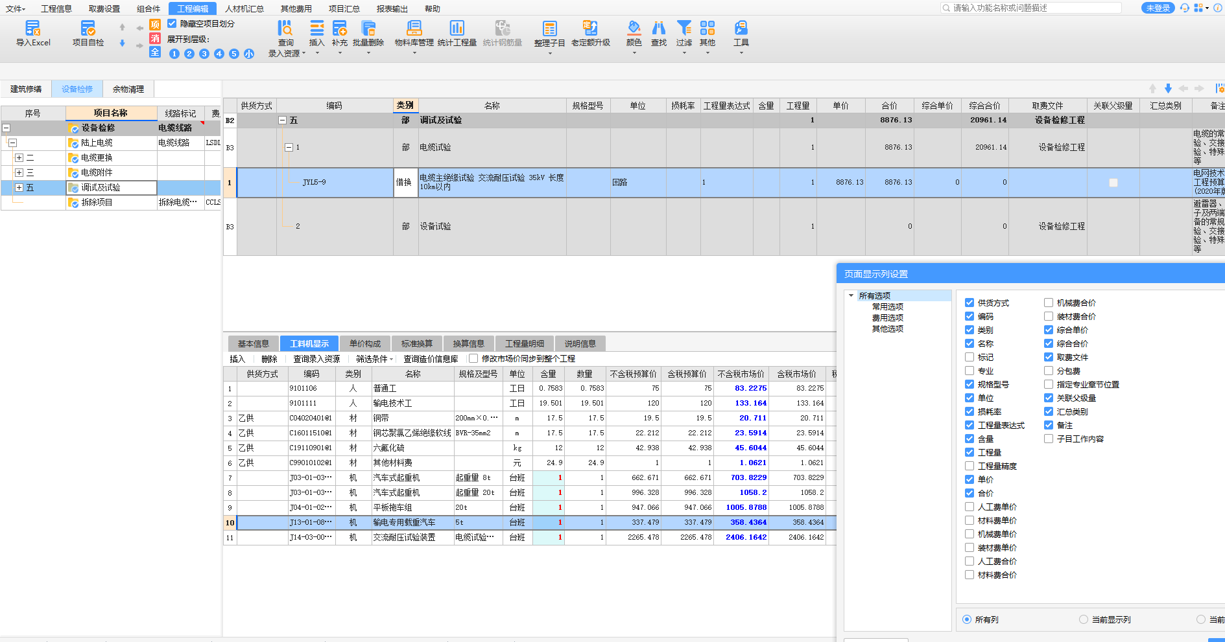The height and width of the screenshot is (642, 1225).
Task: Check the 专业 column option
Action: (969, 371)
